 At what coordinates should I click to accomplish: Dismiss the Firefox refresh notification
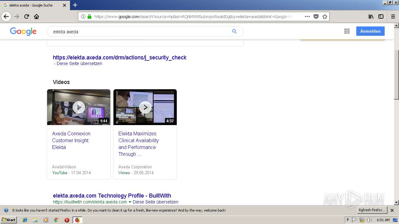coord(392,210)
